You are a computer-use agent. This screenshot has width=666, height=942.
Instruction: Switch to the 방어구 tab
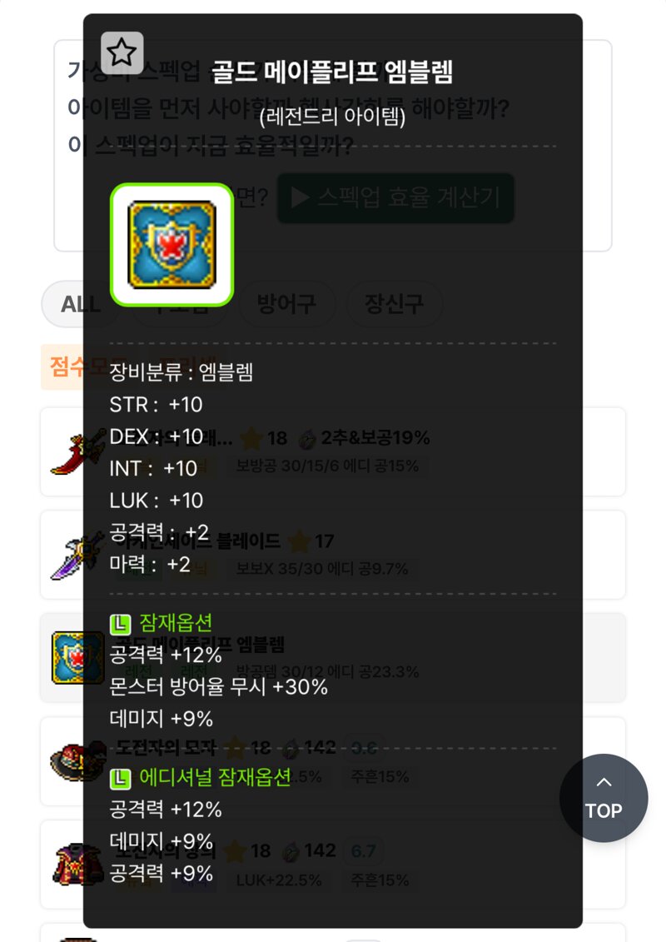tap(286, 304)
